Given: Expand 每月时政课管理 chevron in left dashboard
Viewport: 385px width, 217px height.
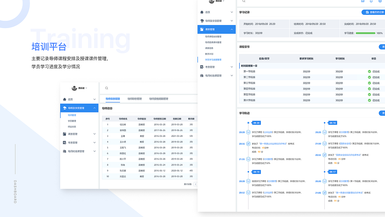Looking at the screenshot, I should (94, 151).
